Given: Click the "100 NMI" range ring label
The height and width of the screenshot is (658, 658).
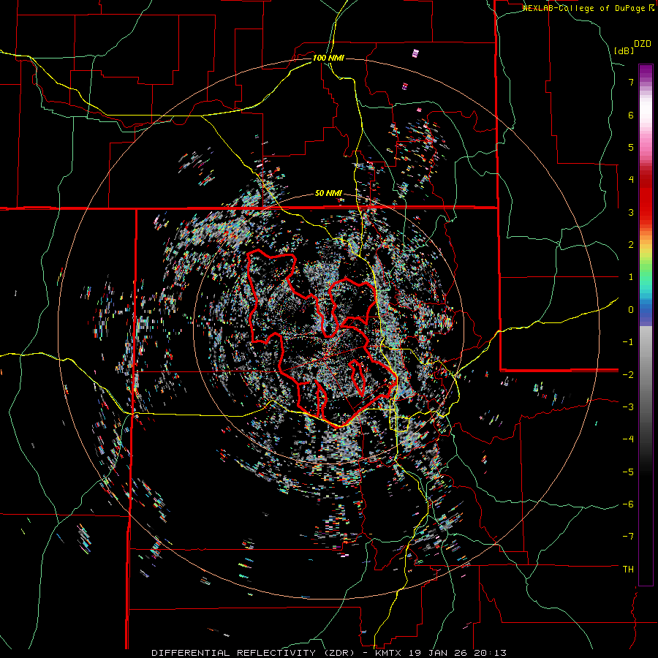Looking at the screenshot, I should click(328, 58).
